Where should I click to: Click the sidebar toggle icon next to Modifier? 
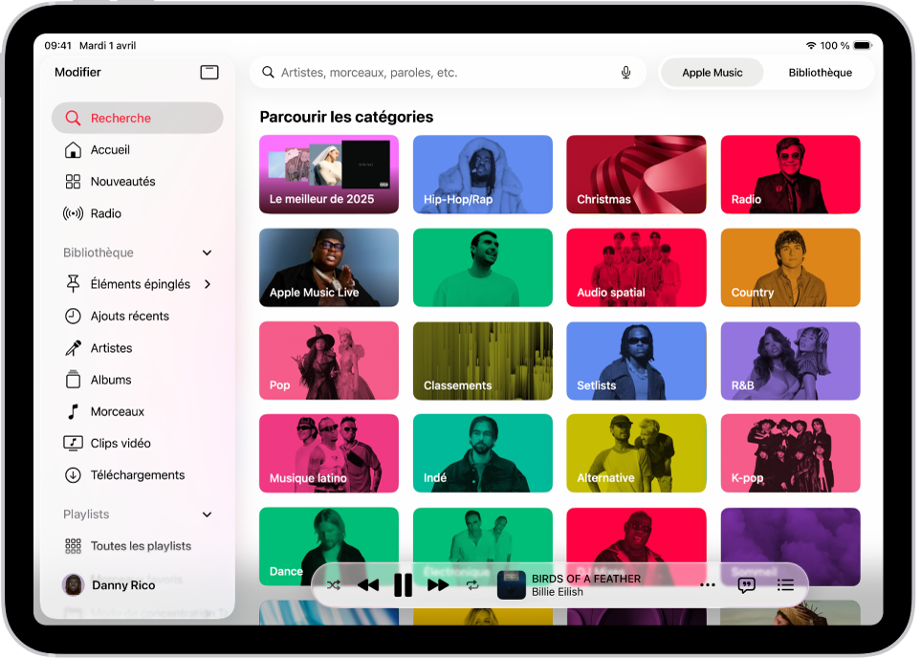point(209,73)
